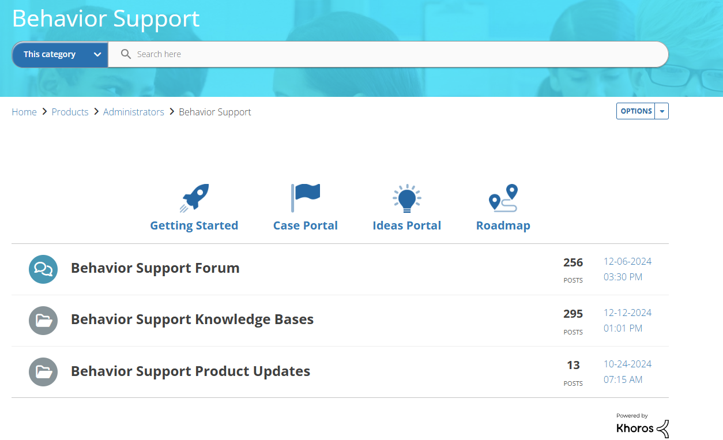Image resolution: width=723 pixels, height=440 pixels.
Task: Open the Ideas Portal lightbulb icon
Action: tap(406, 197)
